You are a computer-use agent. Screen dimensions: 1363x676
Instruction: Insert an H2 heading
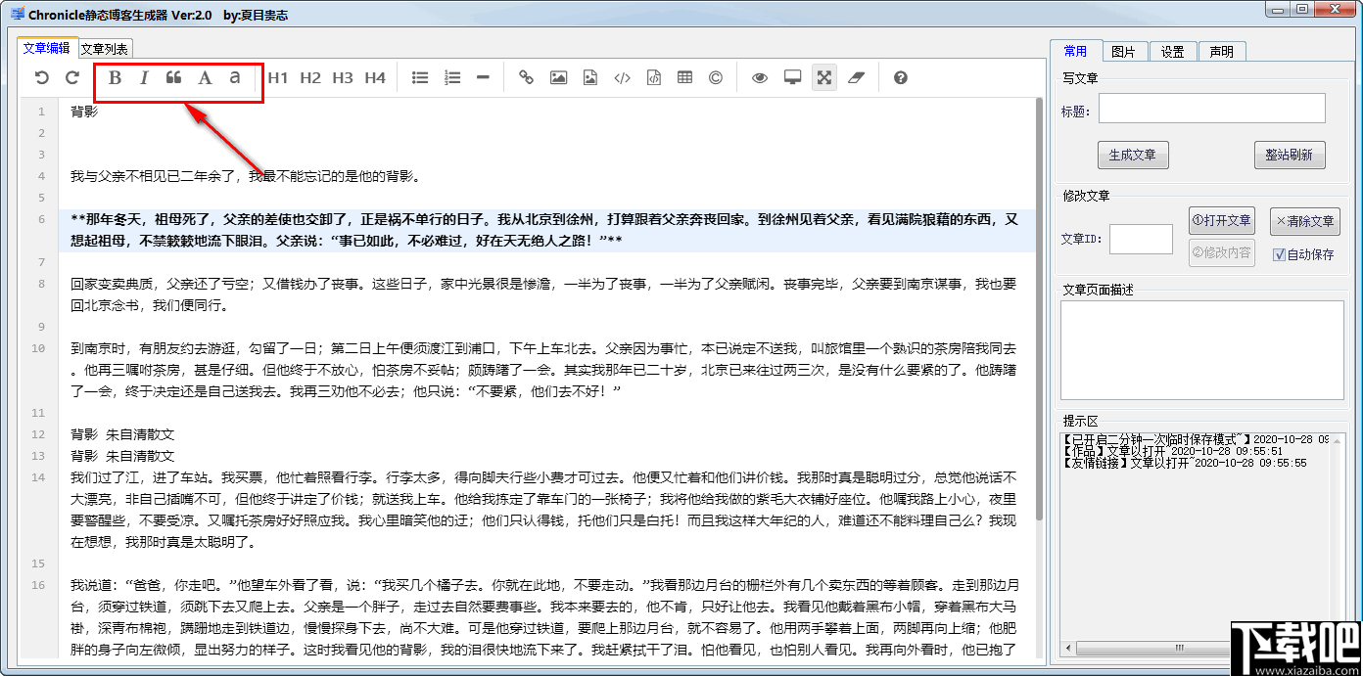[310, 77]
